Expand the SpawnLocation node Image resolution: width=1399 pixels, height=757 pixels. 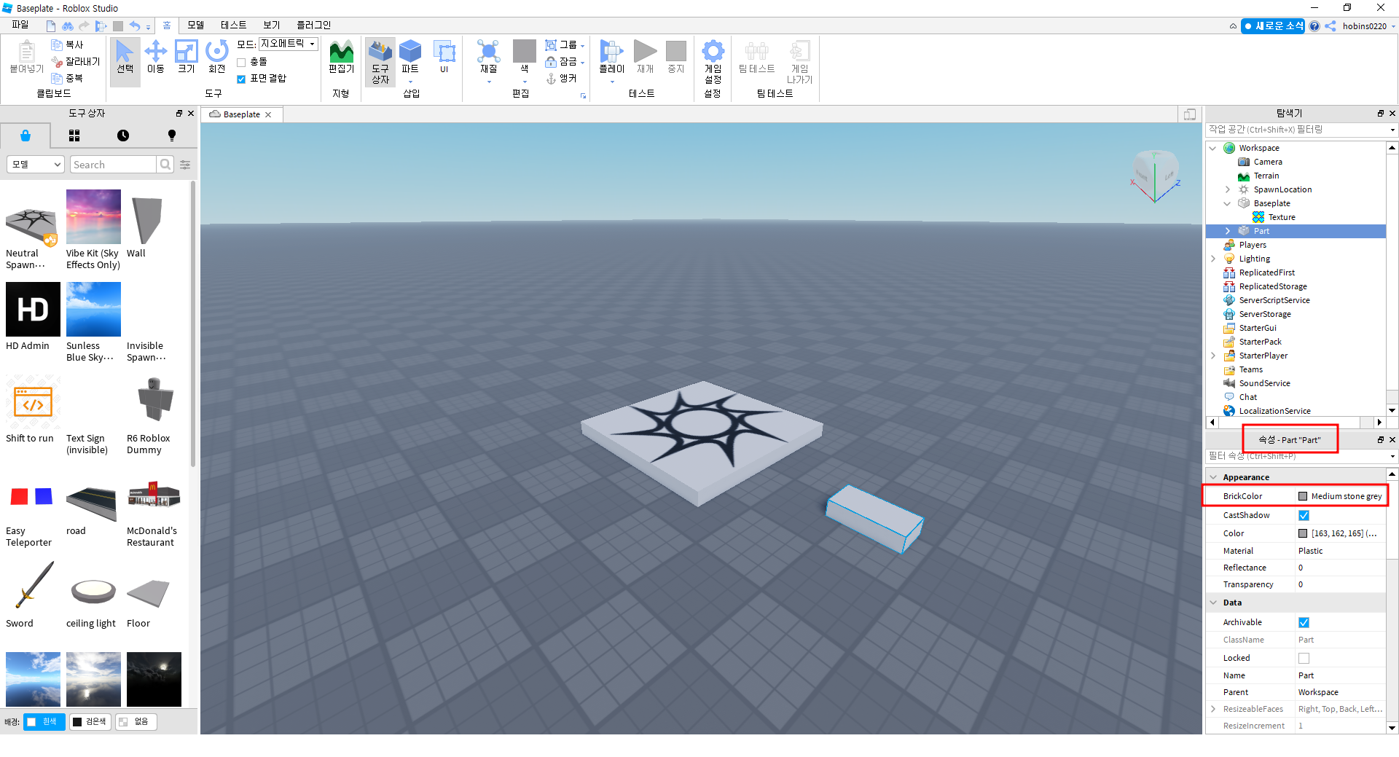pos(1227,189)
